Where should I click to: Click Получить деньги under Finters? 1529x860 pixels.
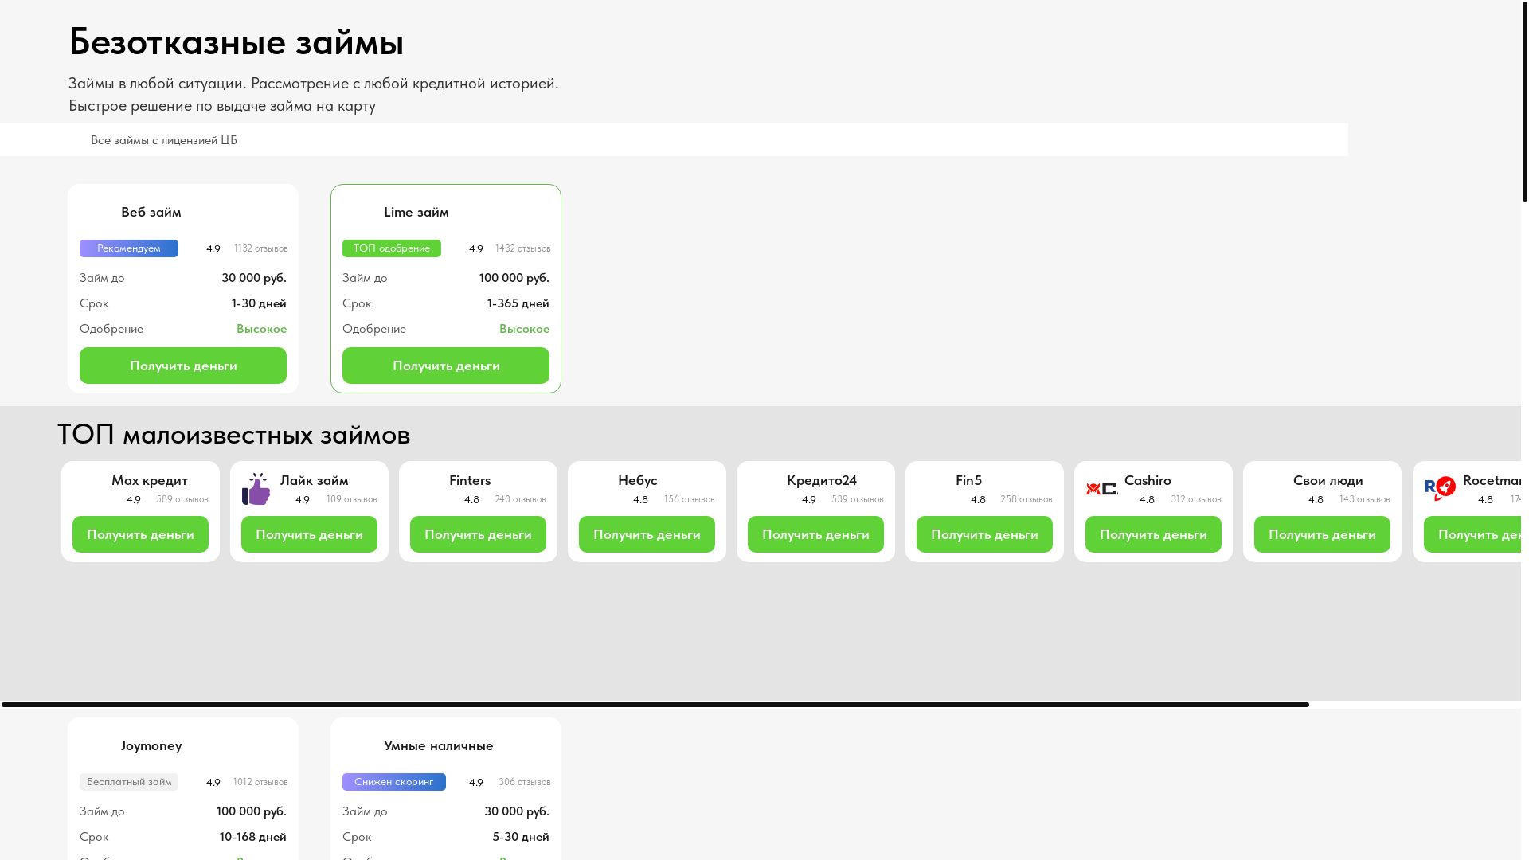click(x=478, y=534)
